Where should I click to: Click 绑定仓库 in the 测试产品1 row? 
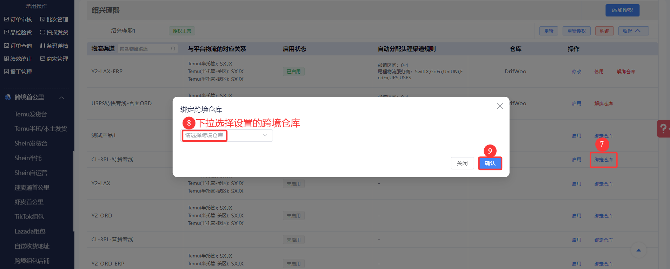[604, 136]
